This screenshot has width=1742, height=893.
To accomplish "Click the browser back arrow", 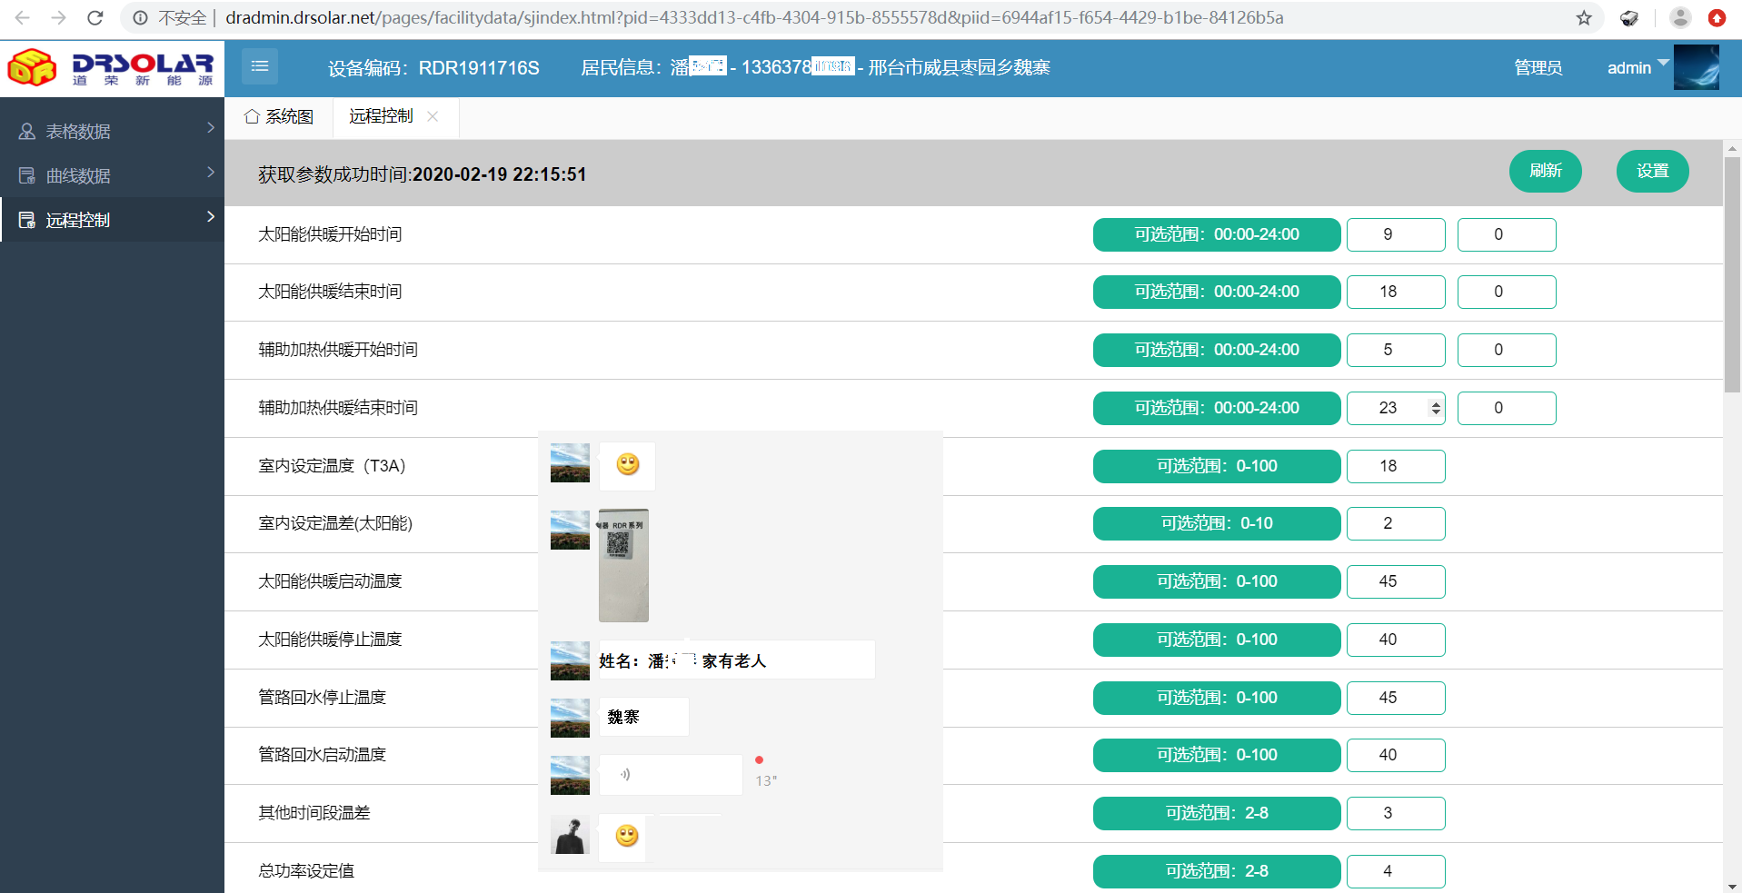I will (23, 17).
